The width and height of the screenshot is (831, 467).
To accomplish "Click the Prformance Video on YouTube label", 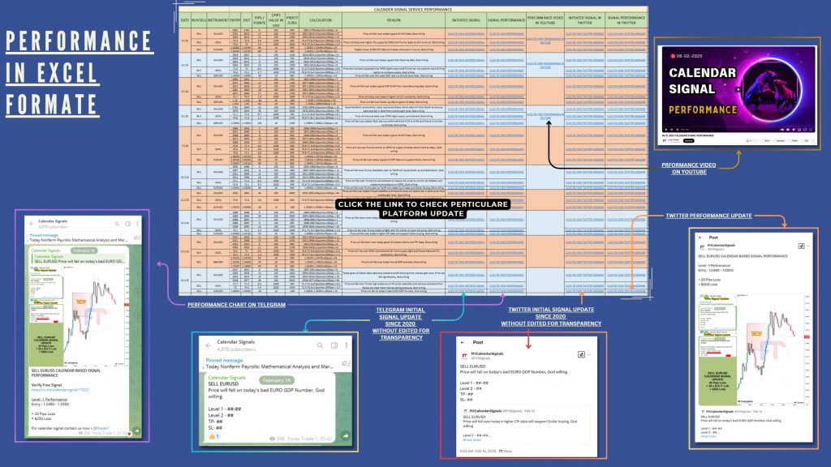I will coord(689,169).
